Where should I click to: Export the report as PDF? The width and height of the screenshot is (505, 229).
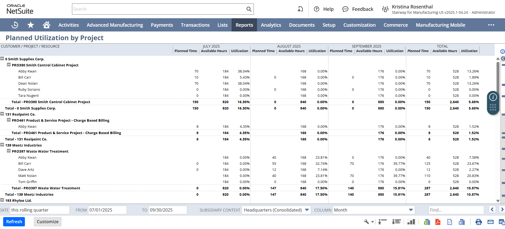[438, 222]
